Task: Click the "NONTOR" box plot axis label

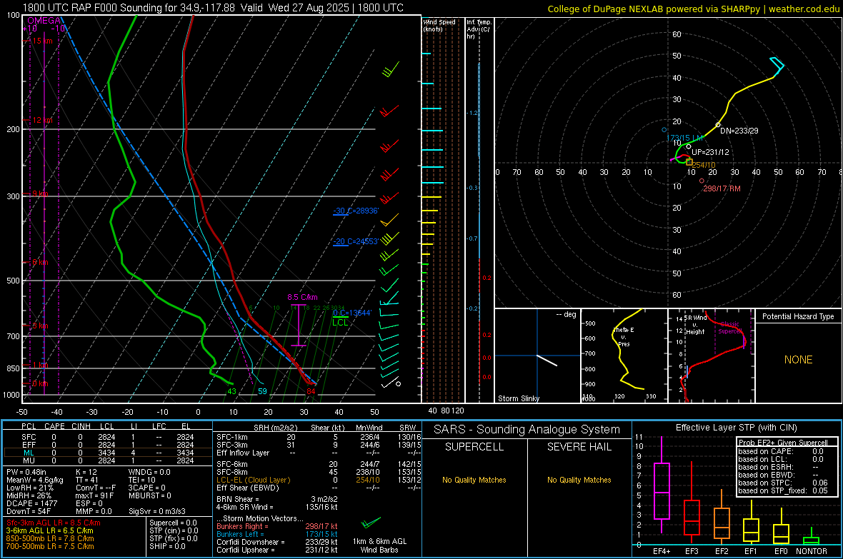Action: pos(812,551)
